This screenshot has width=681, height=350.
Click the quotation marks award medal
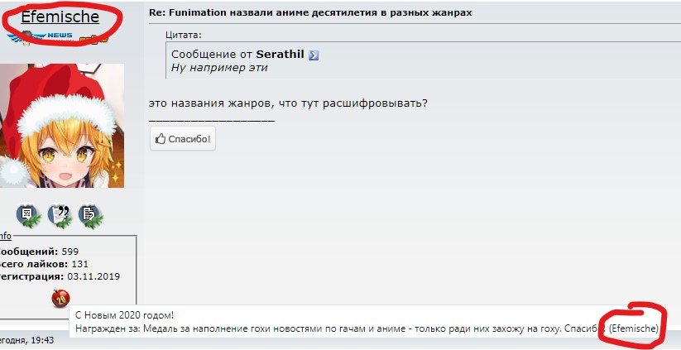click(x=60, y=215)
